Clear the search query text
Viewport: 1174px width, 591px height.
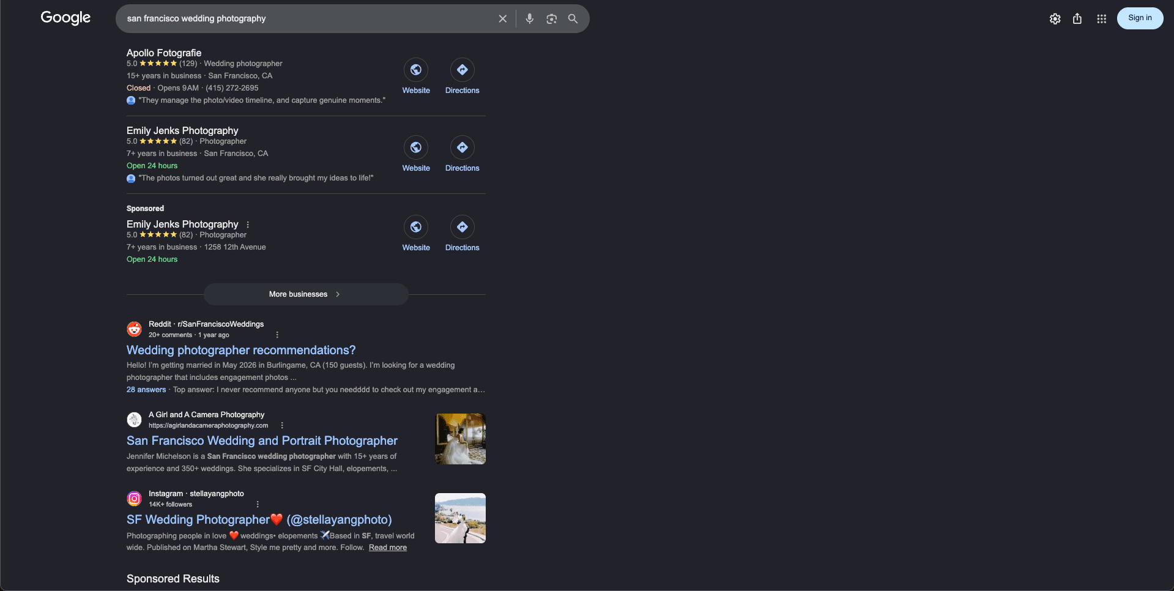tap(503, 18)
